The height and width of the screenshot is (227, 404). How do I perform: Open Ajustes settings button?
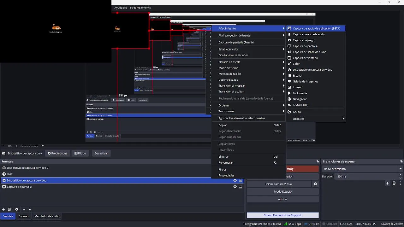[x=283, y=199]
